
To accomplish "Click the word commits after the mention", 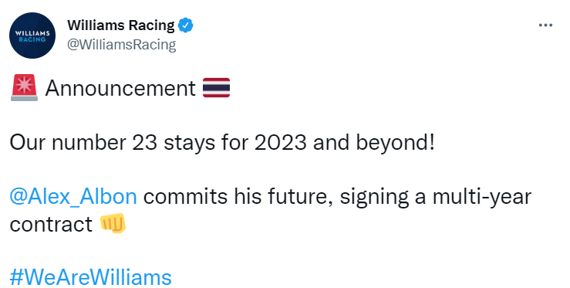I will click(185, 197).
